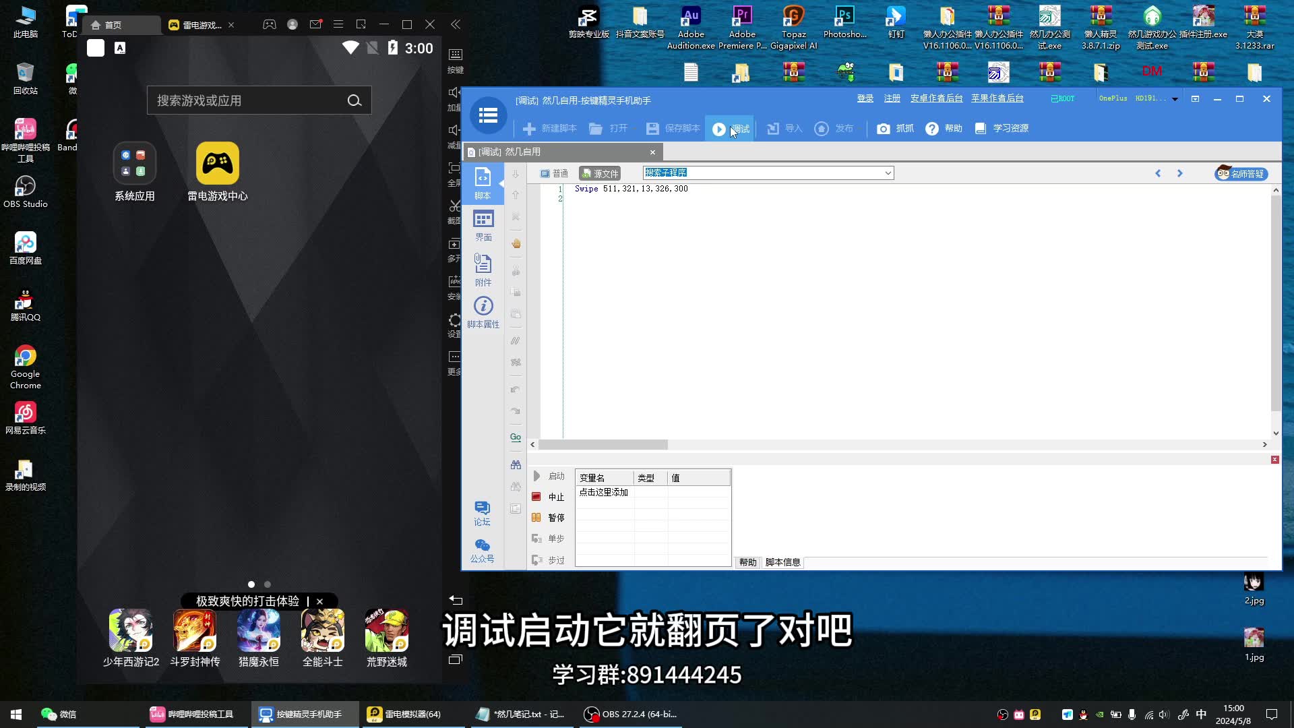
Task: Import a script with the 导入 icon
Action: pos(783,128)
